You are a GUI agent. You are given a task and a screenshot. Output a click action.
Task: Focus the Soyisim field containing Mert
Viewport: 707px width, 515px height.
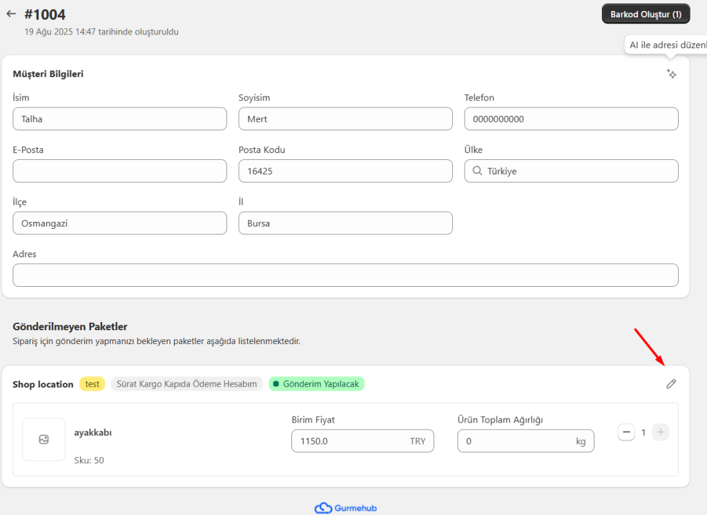(x=345, y=119)
